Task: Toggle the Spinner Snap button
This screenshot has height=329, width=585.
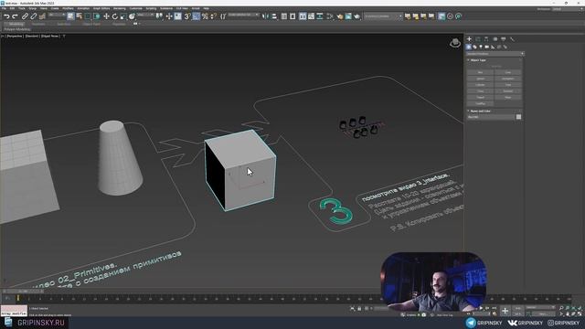Action: (213, 16)
